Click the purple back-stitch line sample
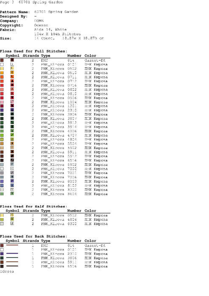 (x=12, y=253)
